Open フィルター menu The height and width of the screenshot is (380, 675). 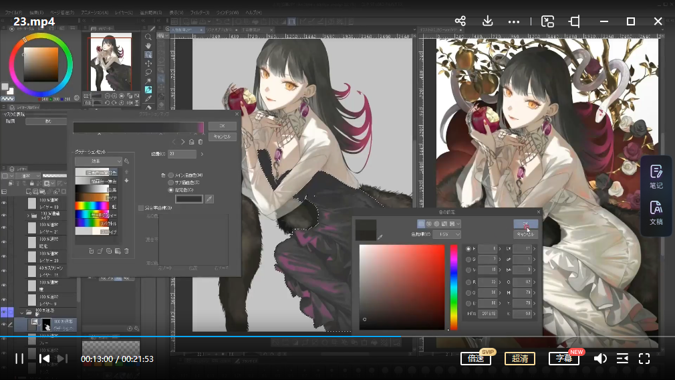(x=200, y=13)
